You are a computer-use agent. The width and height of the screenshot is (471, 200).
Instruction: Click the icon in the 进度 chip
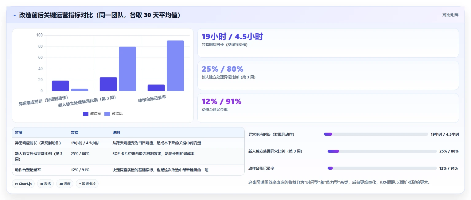point(61,184)
